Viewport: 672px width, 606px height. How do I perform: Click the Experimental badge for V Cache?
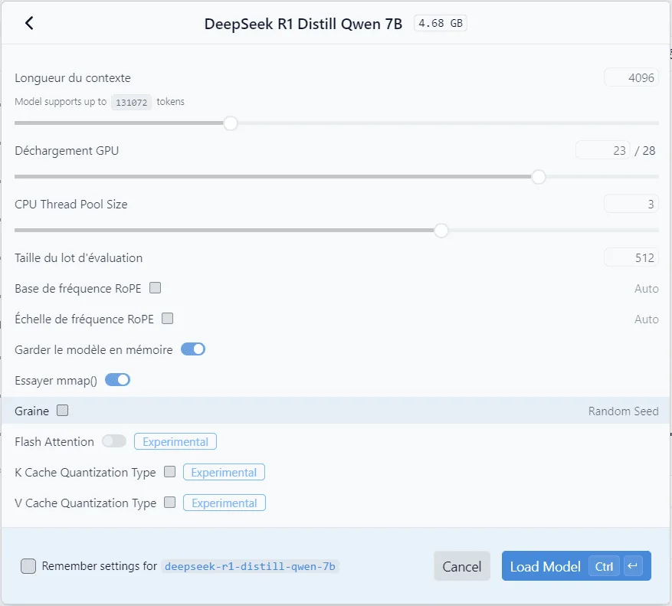coord(225,503)
